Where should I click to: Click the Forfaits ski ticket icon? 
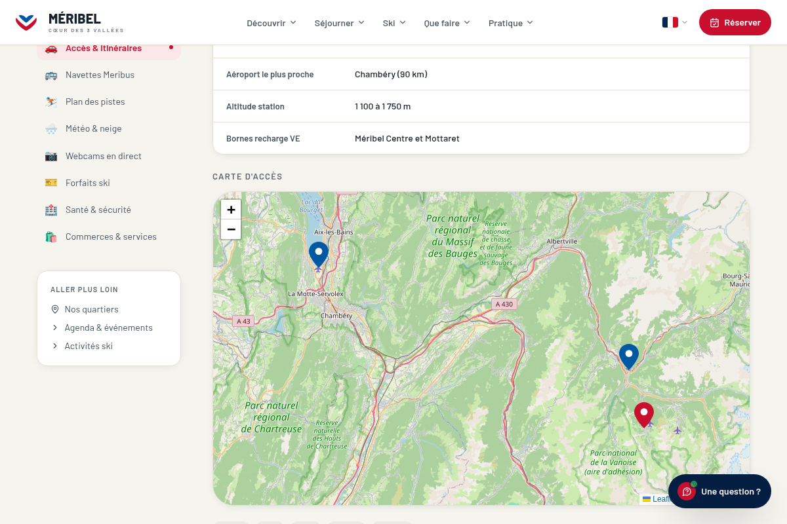(x=51, y=183)
